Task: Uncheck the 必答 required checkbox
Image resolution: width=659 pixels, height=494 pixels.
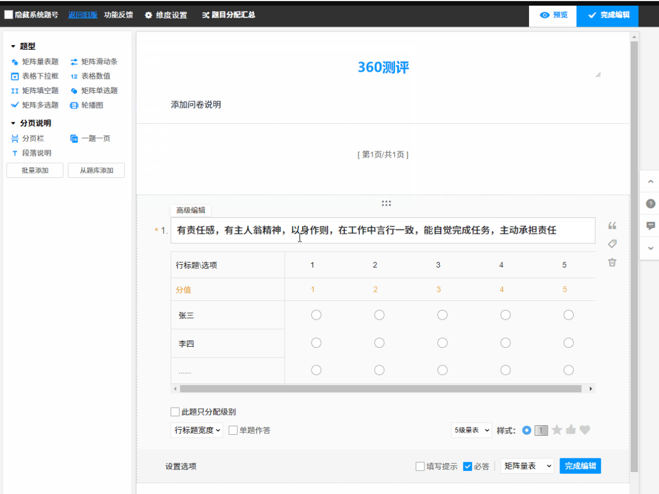Action: (x=467, y=466)
